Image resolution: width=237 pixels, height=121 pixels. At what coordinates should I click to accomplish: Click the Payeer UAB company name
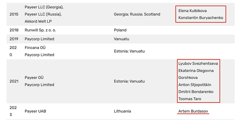tap(35, 111)
